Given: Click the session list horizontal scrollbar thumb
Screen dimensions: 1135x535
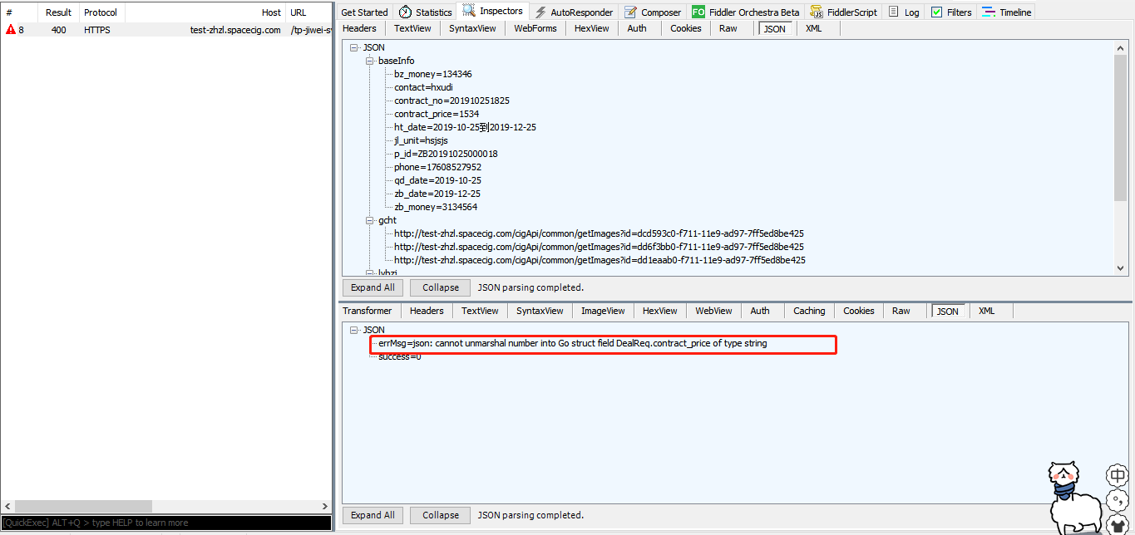Looking at the screenshot, I should (x=83, y=506).
